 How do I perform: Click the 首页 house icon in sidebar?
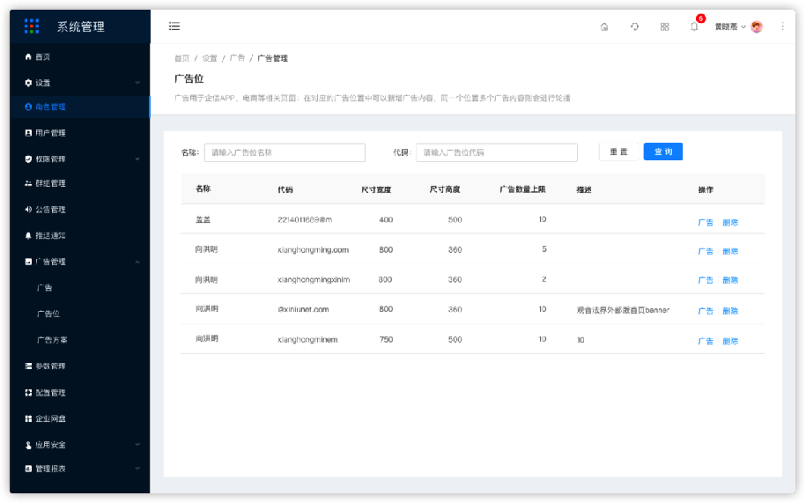(28, 56)
